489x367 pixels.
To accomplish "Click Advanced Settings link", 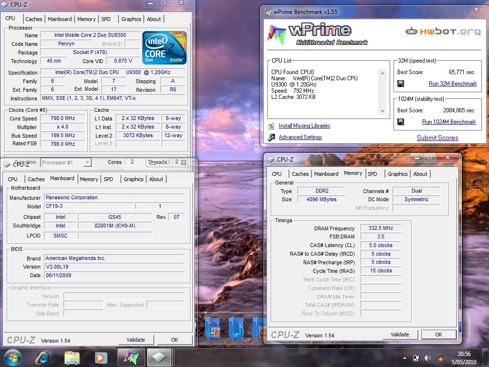I will click(300, 137).
